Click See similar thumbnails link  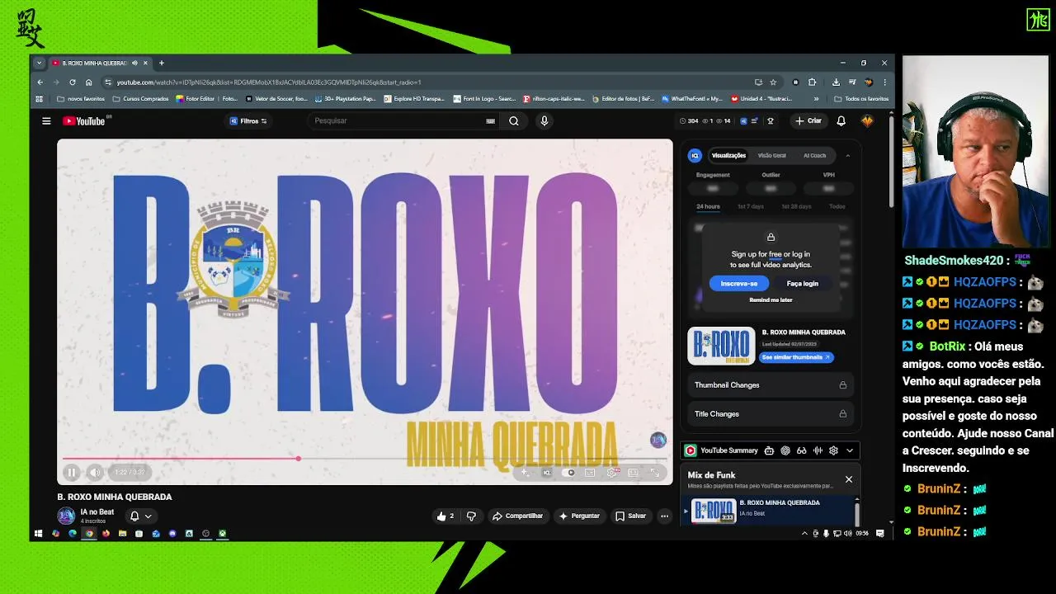click(796, 357)
